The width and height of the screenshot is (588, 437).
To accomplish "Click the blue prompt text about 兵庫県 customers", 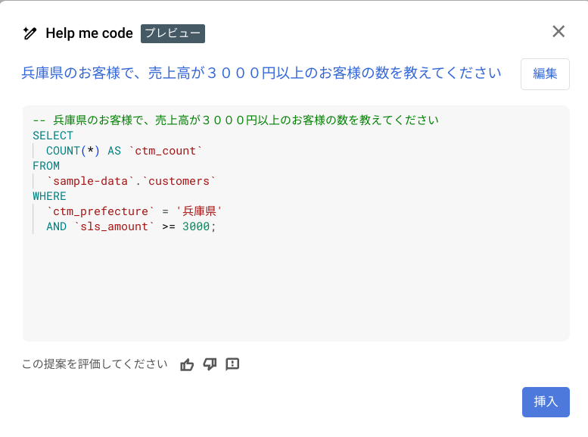I will pos(261,73).
